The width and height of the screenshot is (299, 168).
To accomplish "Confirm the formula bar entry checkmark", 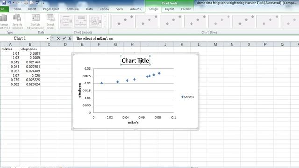I will click(x=64, y=38).
